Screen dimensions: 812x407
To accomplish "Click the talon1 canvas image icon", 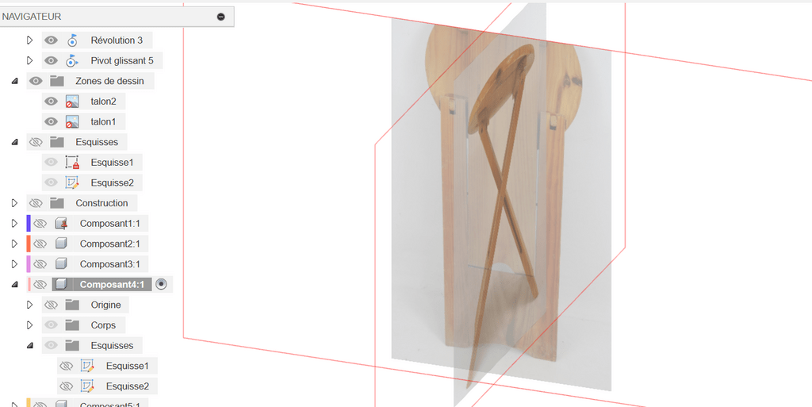I will (x=72, y=121).
